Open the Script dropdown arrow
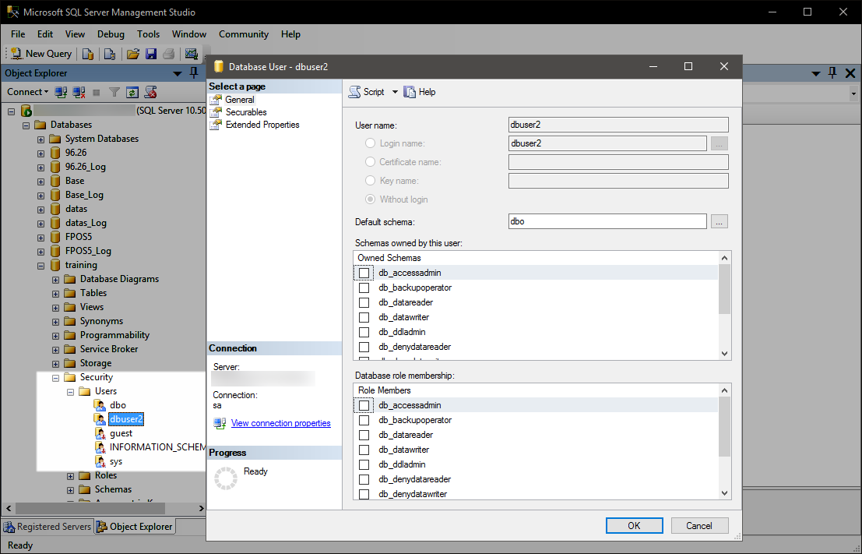This screenshot has width=862, height=554. pos(395,92)
